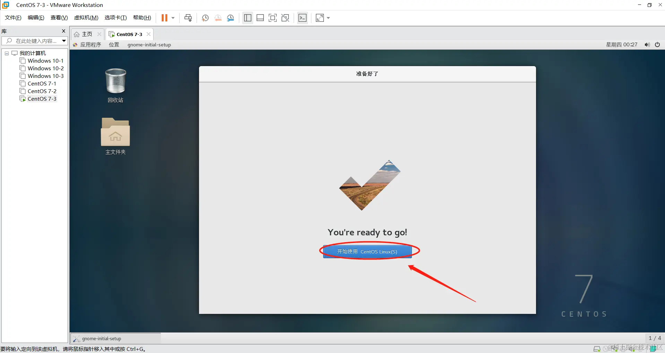Click the stretch guest display icon

pyautogui.click(x=320, y=18)
